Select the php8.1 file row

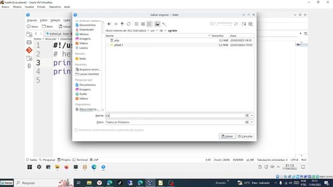180,45
